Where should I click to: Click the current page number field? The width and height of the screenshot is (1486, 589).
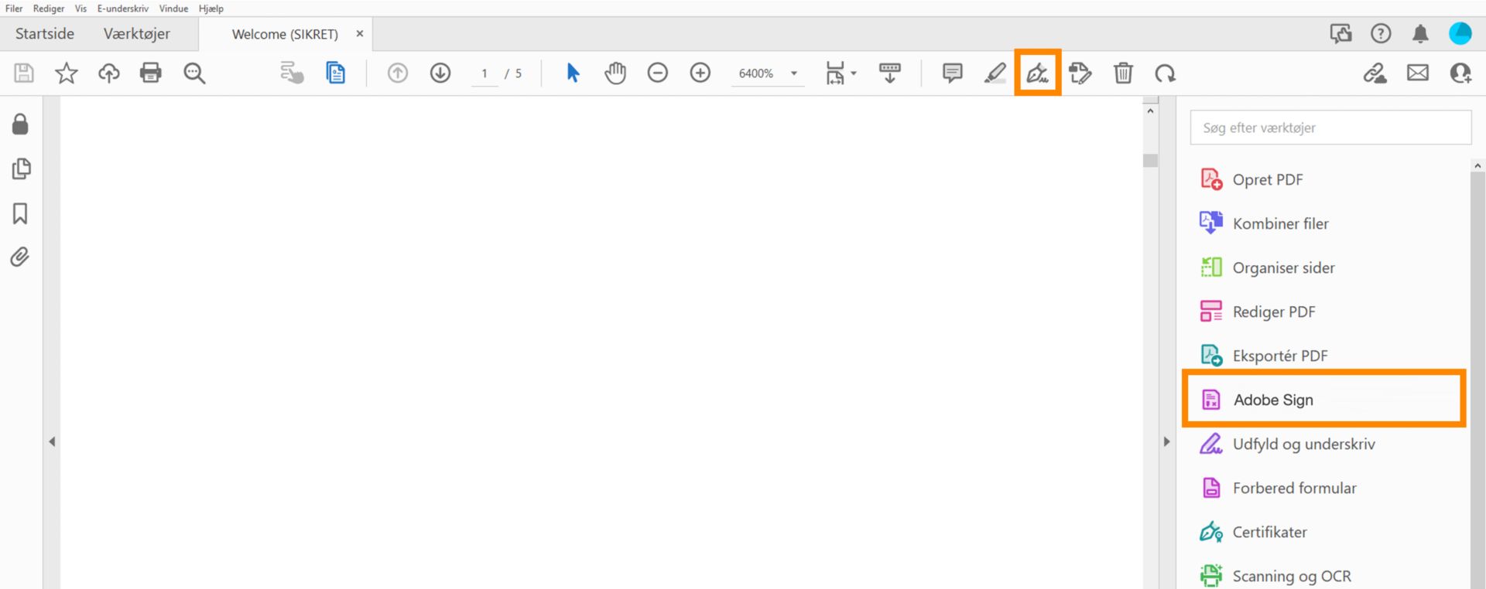484,73
